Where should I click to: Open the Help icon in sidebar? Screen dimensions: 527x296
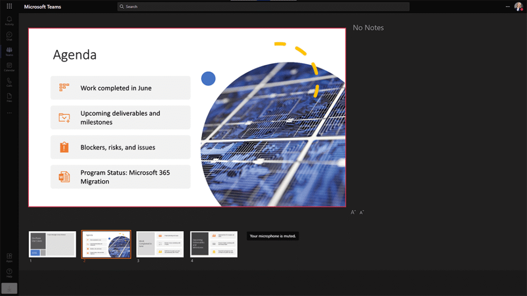9,272
